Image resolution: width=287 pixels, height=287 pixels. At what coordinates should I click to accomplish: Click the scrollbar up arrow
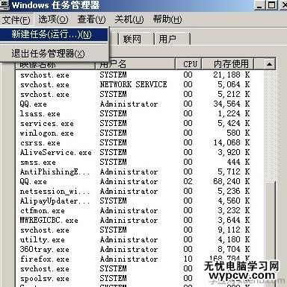coord(269,64)
